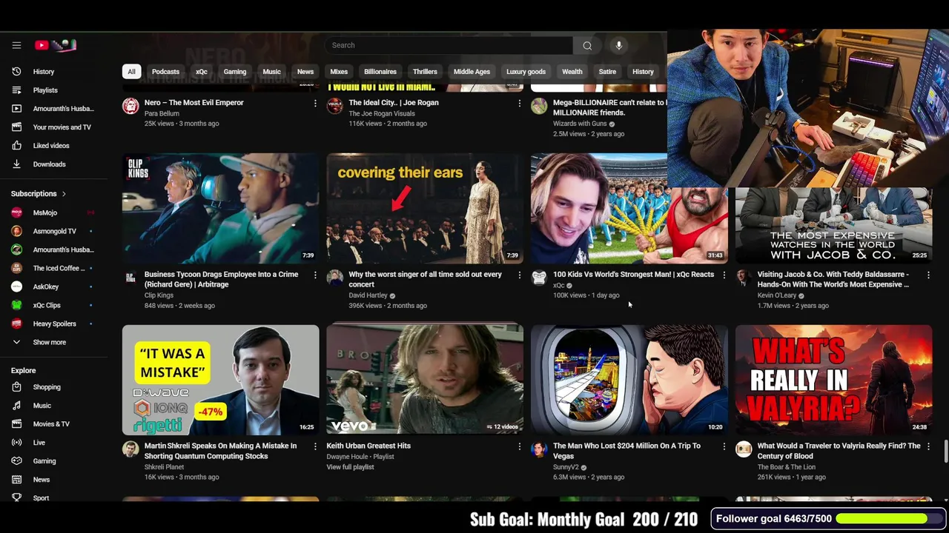Start voice search with microphone icon

point(619,45)
